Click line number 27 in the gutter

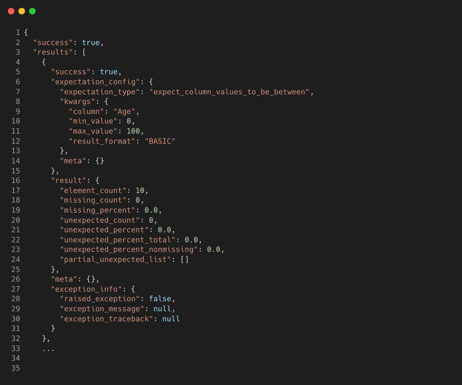[16, 289]
